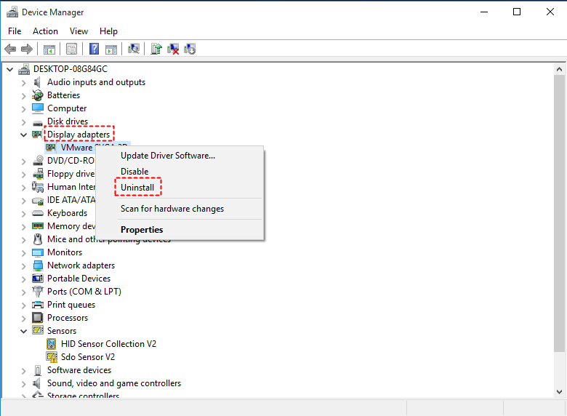Image resolution: width=567 pixels, height=416 pixels.
Task: Click the Uninstall device toolbar icon with red X
Action: tap(173, 49)
